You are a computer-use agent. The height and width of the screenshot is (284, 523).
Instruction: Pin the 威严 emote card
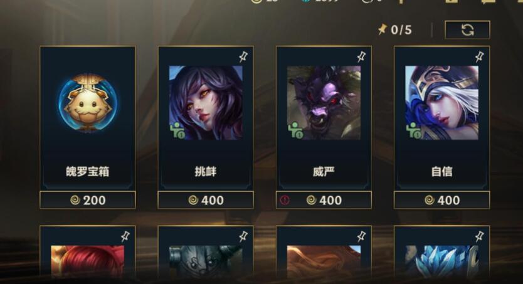point(362,57)
